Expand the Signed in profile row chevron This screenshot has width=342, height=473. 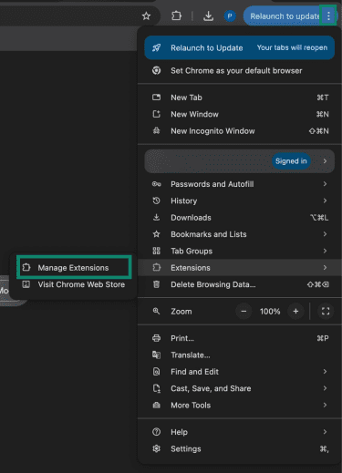click(x=325, y=161)
